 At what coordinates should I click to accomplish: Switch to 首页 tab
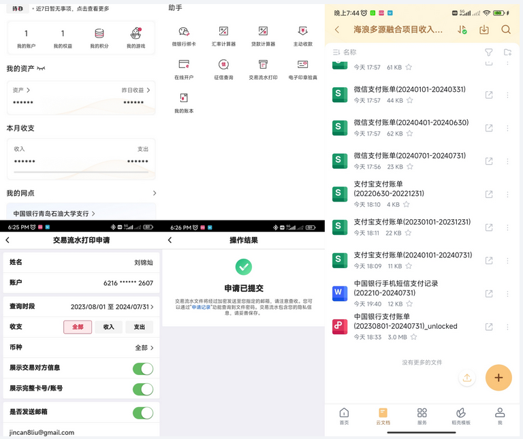click(344, 416)
